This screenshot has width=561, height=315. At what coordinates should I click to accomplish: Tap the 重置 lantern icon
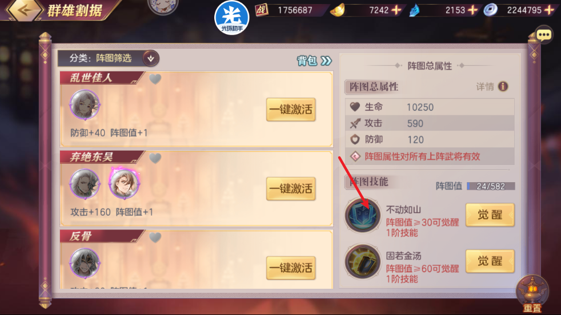click(x=532, y=294)
